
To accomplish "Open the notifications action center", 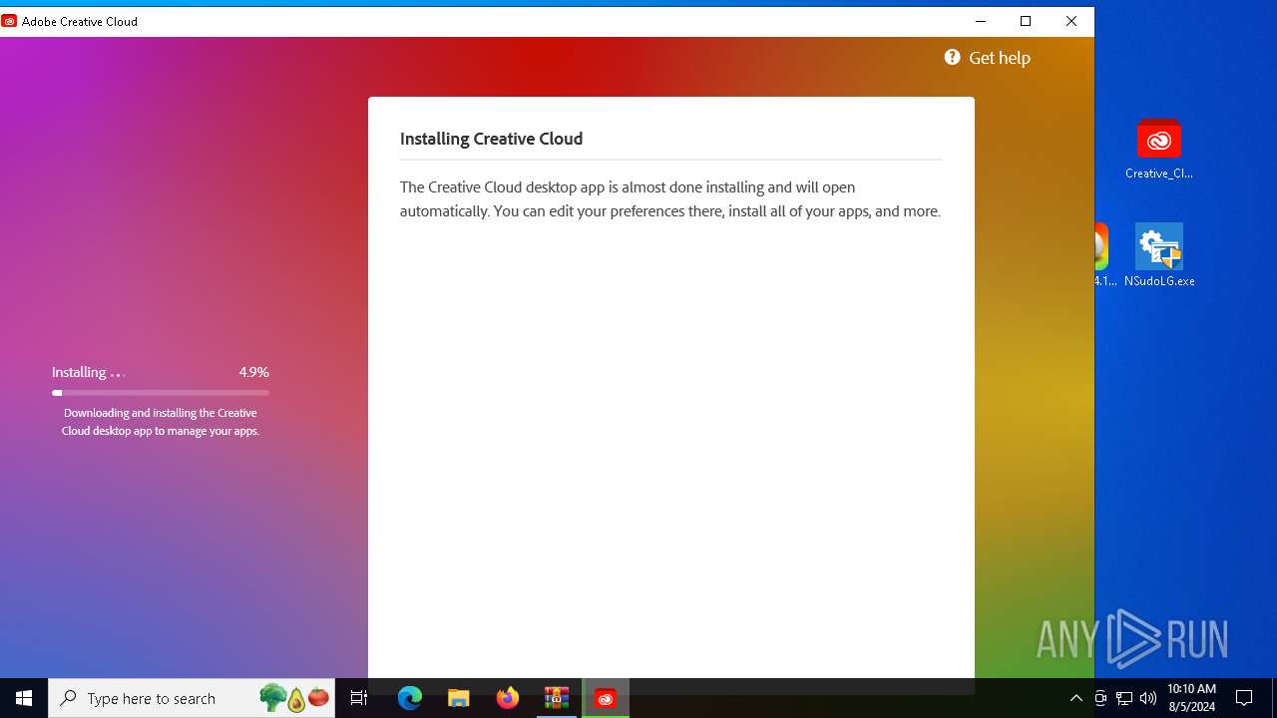I will click(x=1244, y=698).
